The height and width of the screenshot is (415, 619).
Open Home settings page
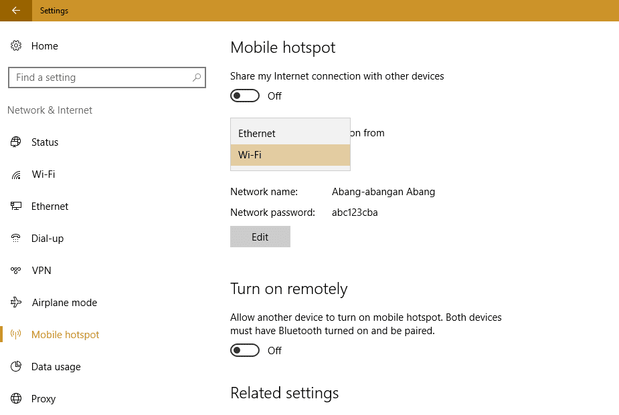[45, 45]
